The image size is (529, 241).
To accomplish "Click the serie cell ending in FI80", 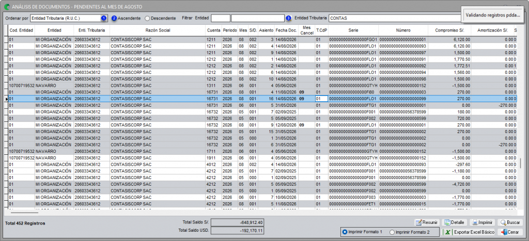I will 353,92.
